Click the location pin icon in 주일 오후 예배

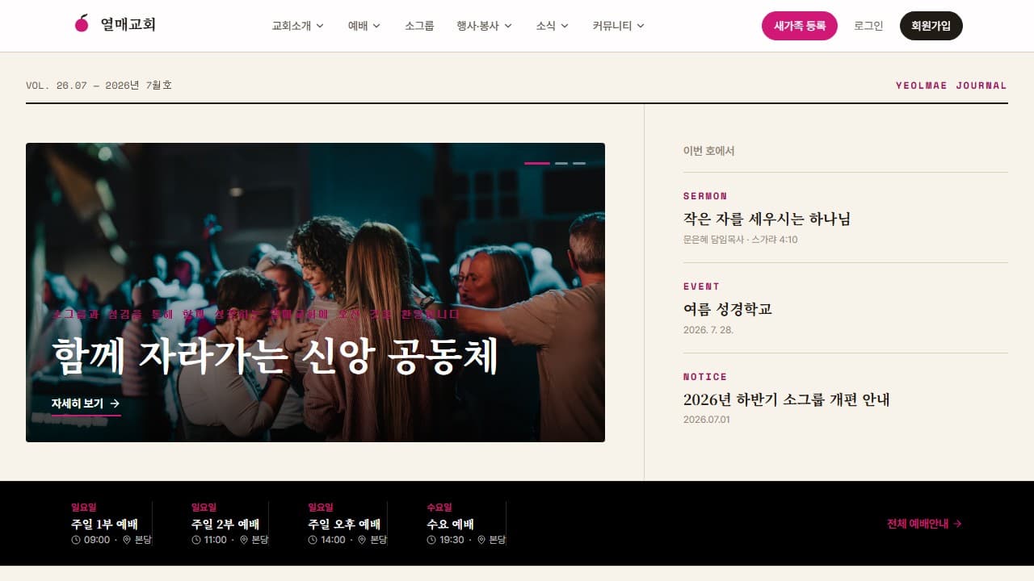362,540
